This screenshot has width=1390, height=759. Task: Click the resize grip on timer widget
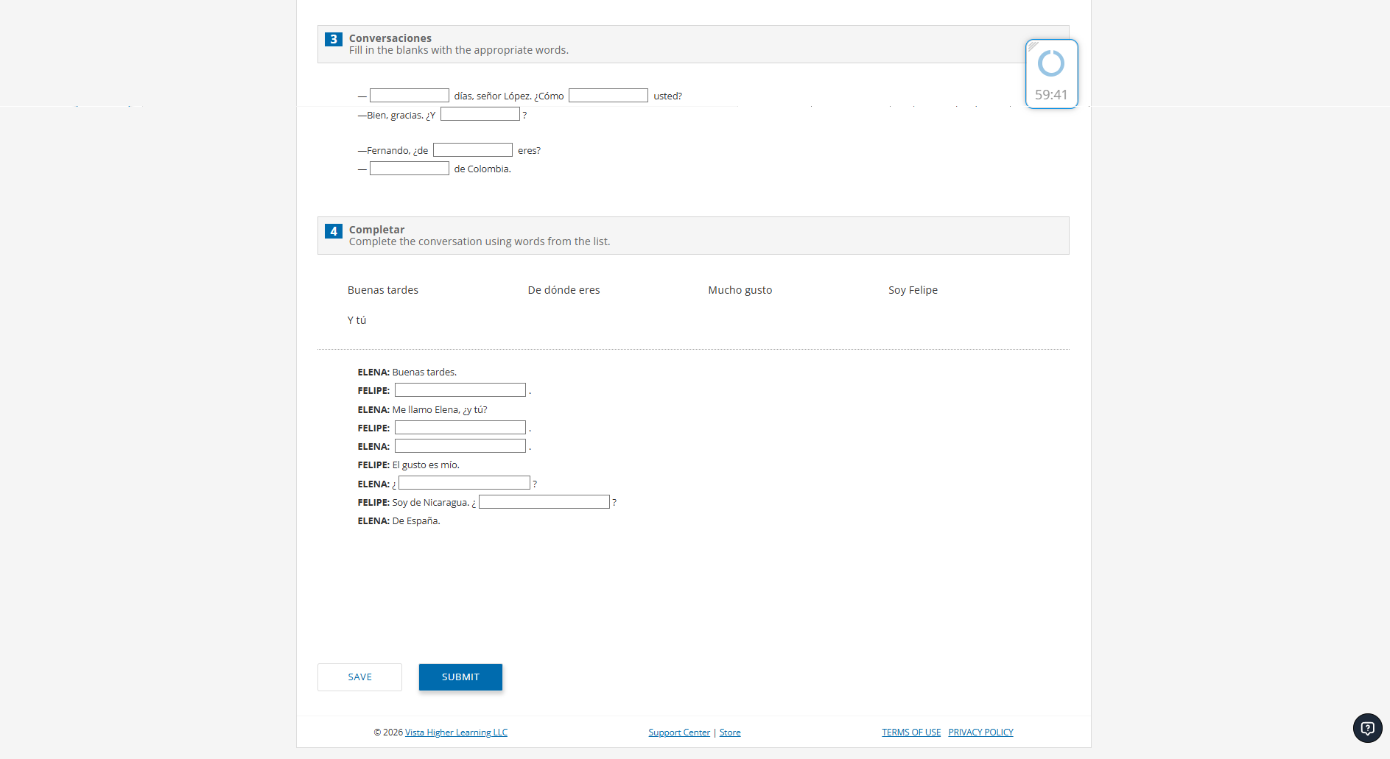[1033, 46]
